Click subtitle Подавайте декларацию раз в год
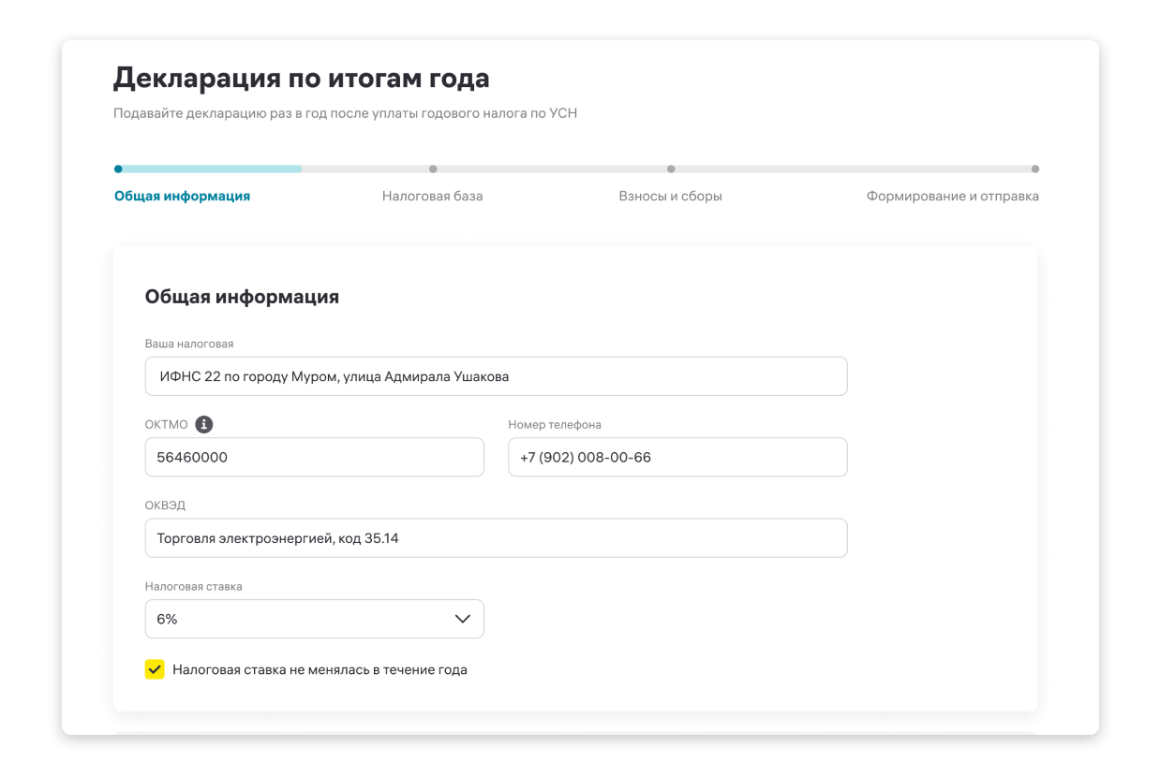Viewport: 1160px width, 776px height. click(345, 114)
